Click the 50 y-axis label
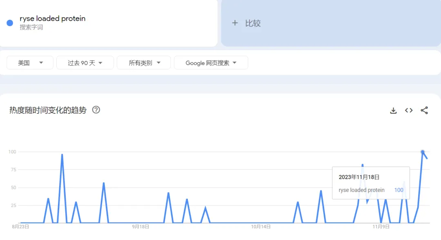Image resolution: width=441 pixels, height=240 pixels. (x=13, y=187)
